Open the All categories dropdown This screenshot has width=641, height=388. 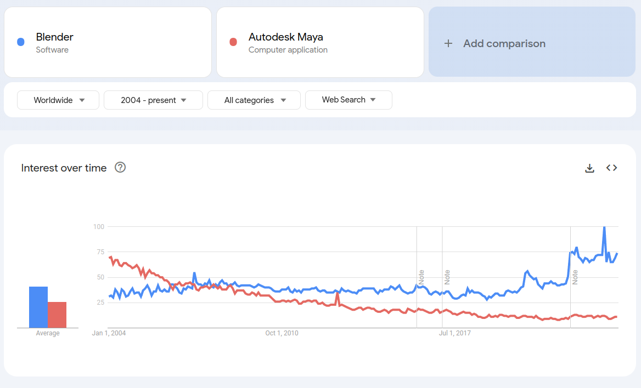[x=254, y=100]
